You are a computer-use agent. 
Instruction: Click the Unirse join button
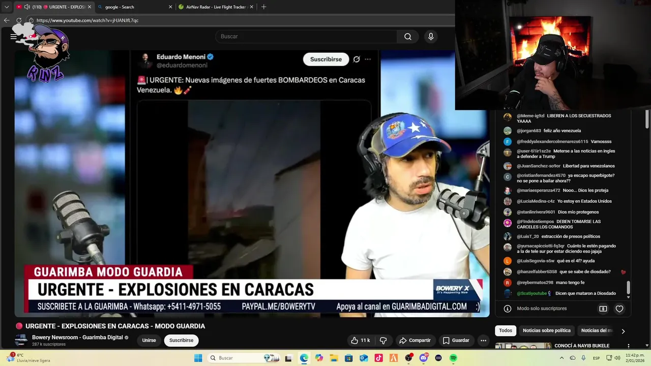(149, 340)
